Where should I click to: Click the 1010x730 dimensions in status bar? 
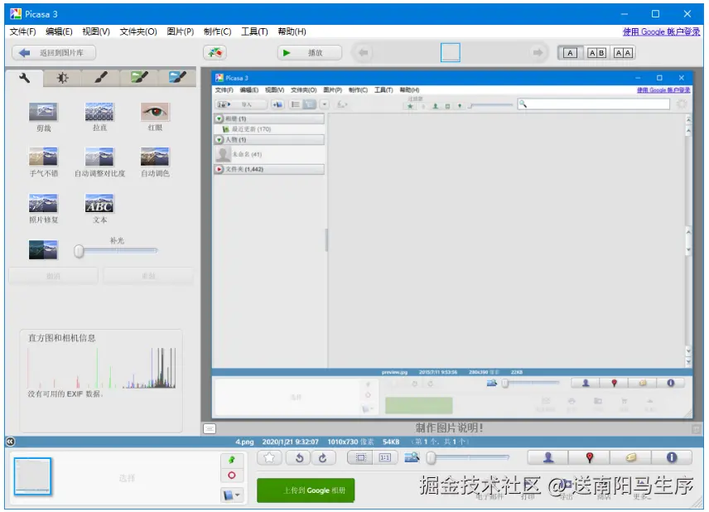(351, 442)
